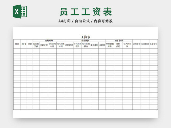This screenshot has width=171, height=128.
Task: Select the '正班薪资' column header
Action: click(69, 45)
